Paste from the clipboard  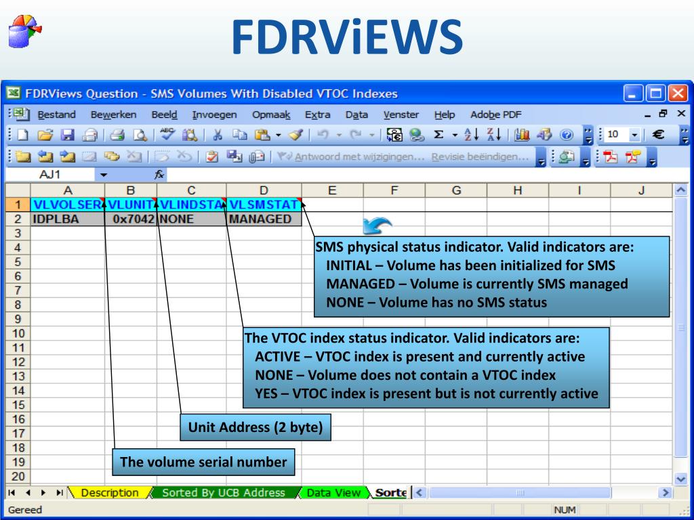point(263,135)
